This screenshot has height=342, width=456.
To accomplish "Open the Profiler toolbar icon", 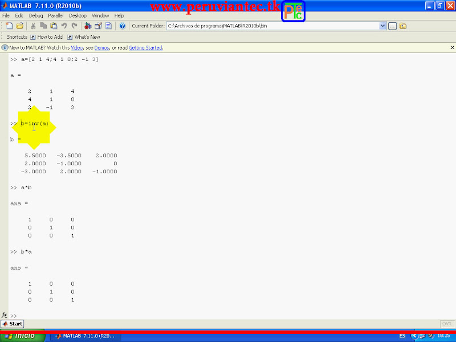I will coord(108,26).
